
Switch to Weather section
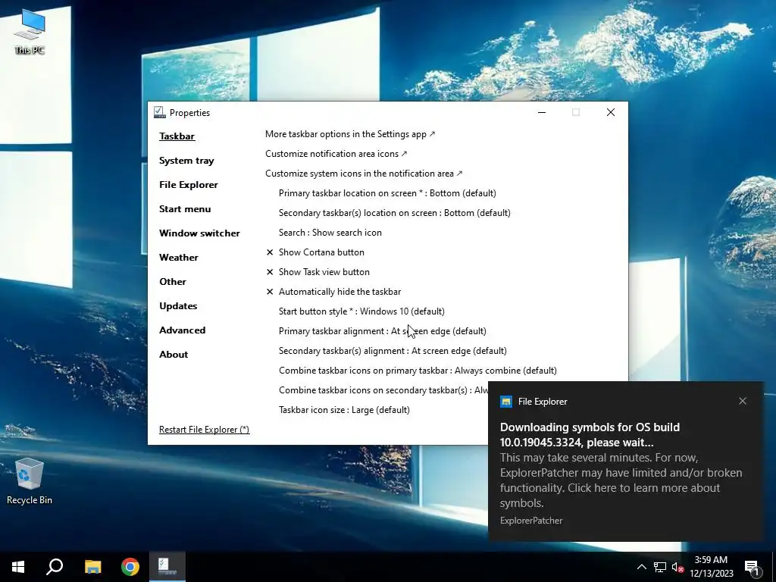pos(179,258)
